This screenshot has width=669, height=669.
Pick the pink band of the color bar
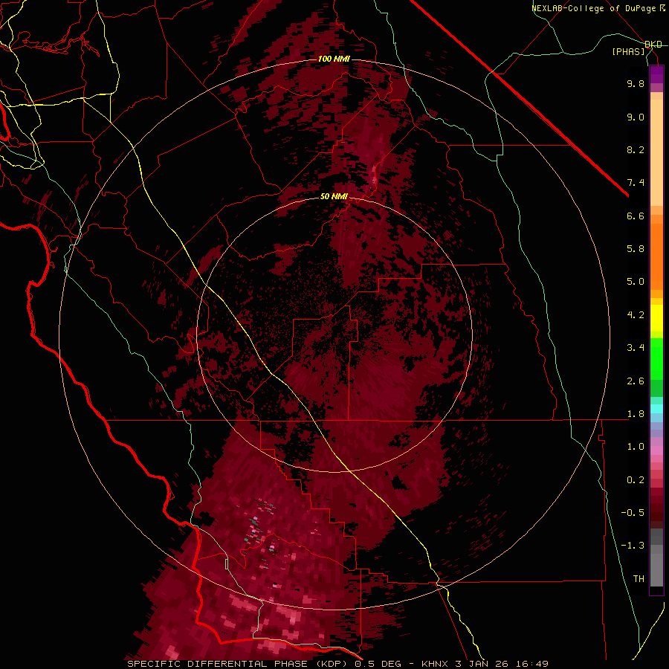point(656,450)
